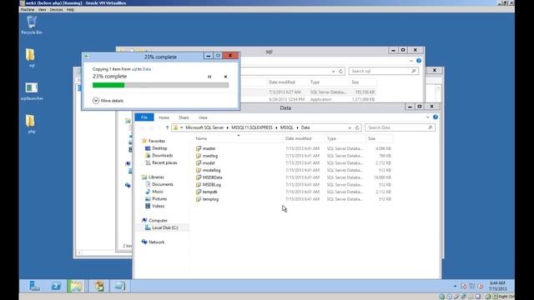The image size is (534, 300).
Task: Open Share tab in Data window
Action: (x=184, y=117)
